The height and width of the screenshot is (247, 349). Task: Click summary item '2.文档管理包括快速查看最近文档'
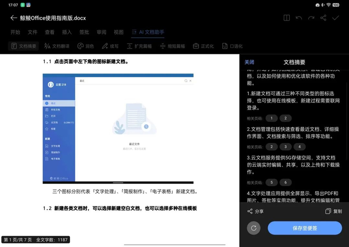[293, 133]
